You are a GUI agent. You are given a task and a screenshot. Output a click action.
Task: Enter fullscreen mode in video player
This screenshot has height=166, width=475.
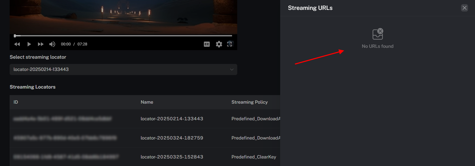tap(230, 44)
